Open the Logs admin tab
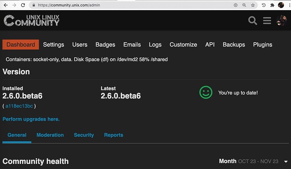The image size is (291, 169). pos(155,45)
